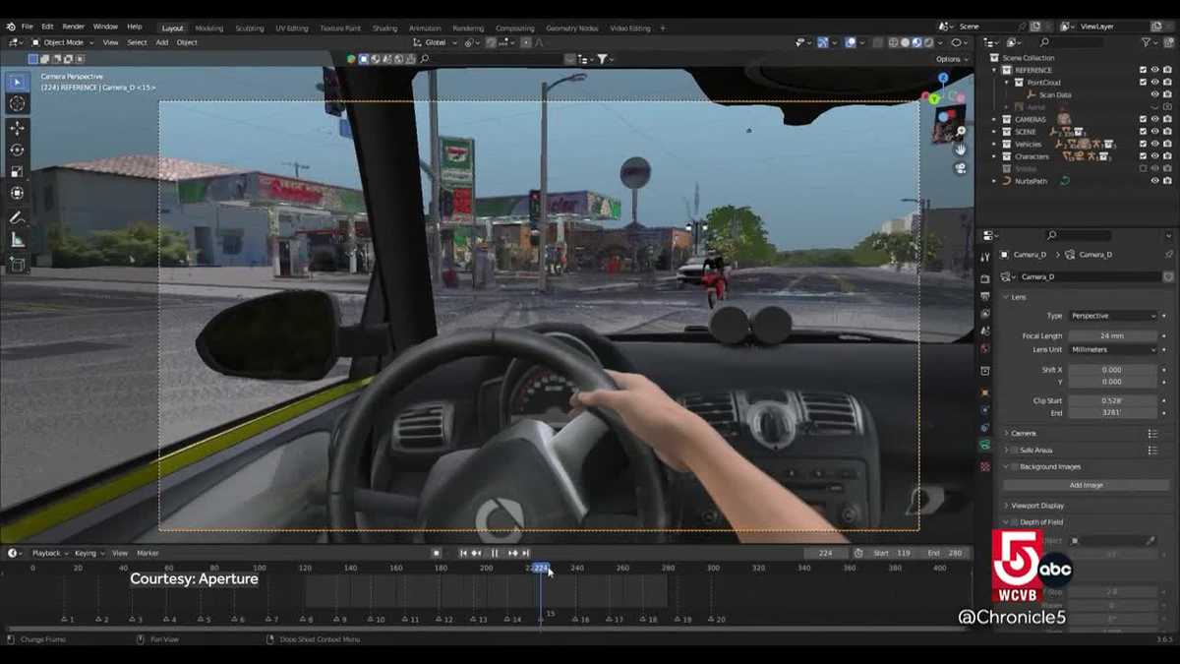Pick the Annotate pencil tool
1180x664 pixels.
(x=17, y=217)
